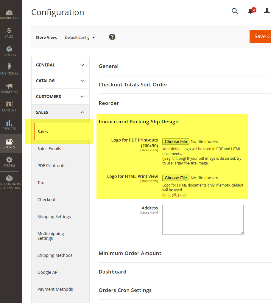The height and width of the screenshot is (303, 271).
Task: Click the Stores sidebar icon
Action: (9, 142)
